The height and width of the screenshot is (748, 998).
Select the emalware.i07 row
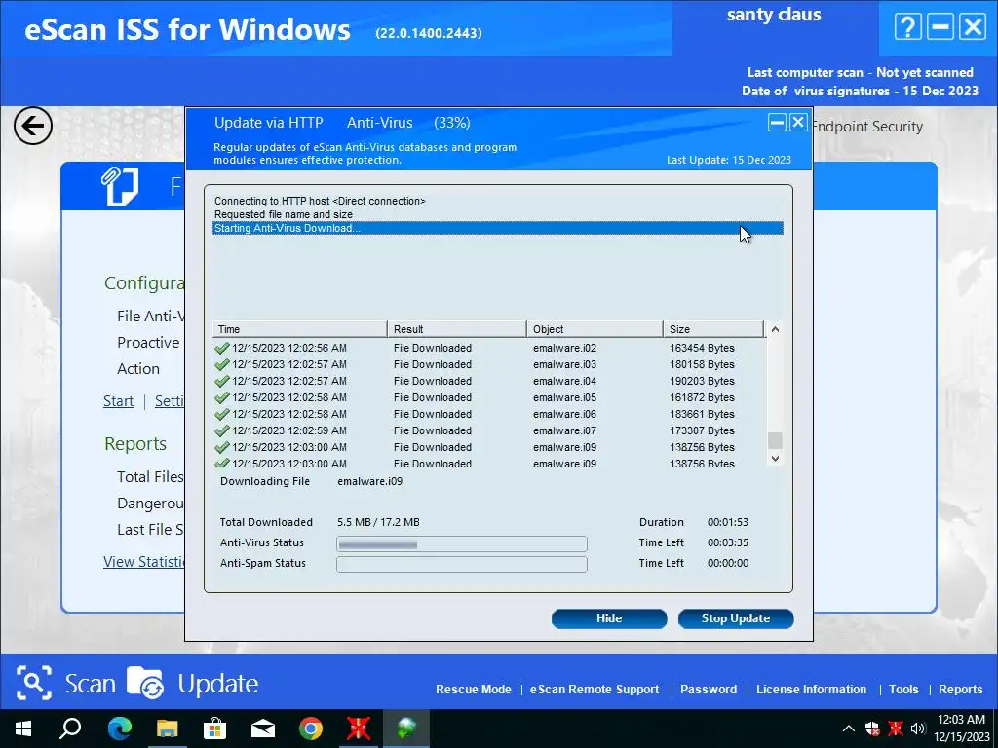489,430
